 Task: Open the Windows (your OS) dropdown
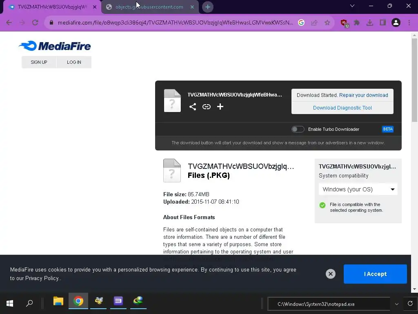(358, 189)
